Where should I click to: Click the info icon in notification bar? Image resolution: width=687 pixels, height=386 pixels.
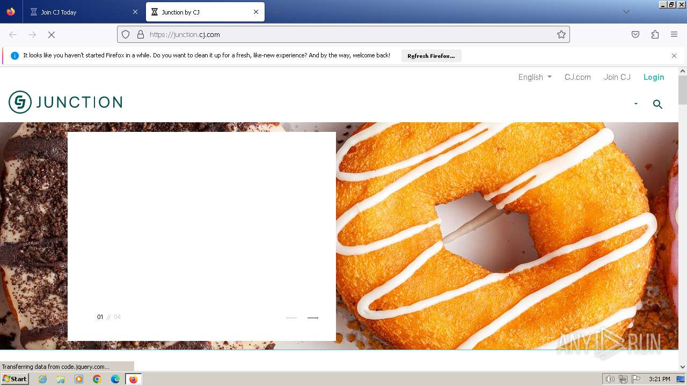click(14, 56)
